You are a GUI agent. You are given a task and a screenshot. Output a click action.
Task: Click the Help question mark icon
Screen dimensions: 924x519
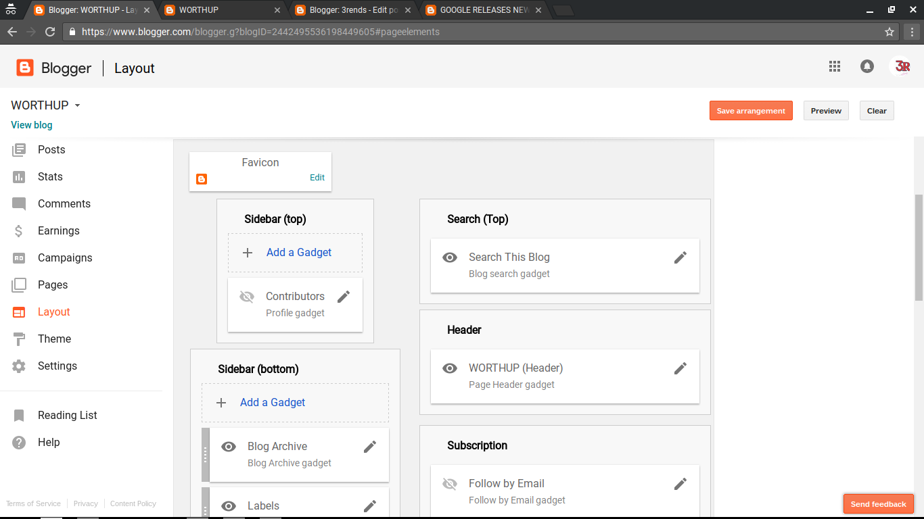19,443
